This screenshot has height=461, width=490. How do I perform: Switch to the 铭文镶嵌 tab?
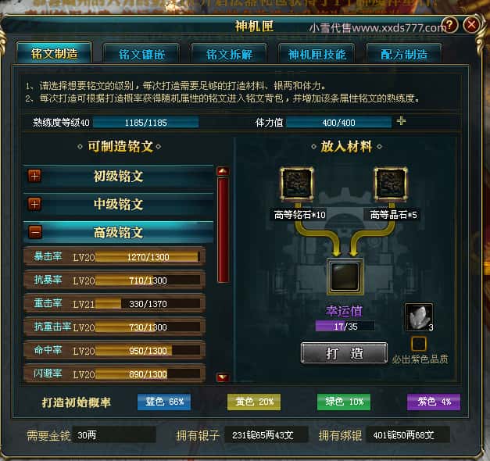(141, 54)
